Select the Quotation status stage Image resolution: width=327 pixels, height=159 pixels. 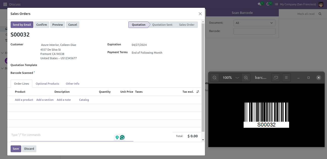coord(138,25)
